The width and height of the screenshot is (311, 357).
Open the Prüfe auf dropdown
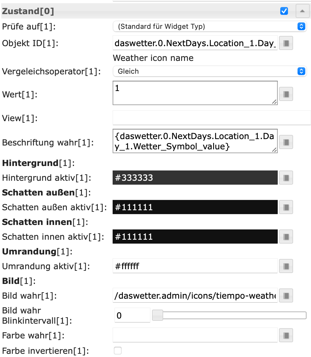[x=210, y=27]
